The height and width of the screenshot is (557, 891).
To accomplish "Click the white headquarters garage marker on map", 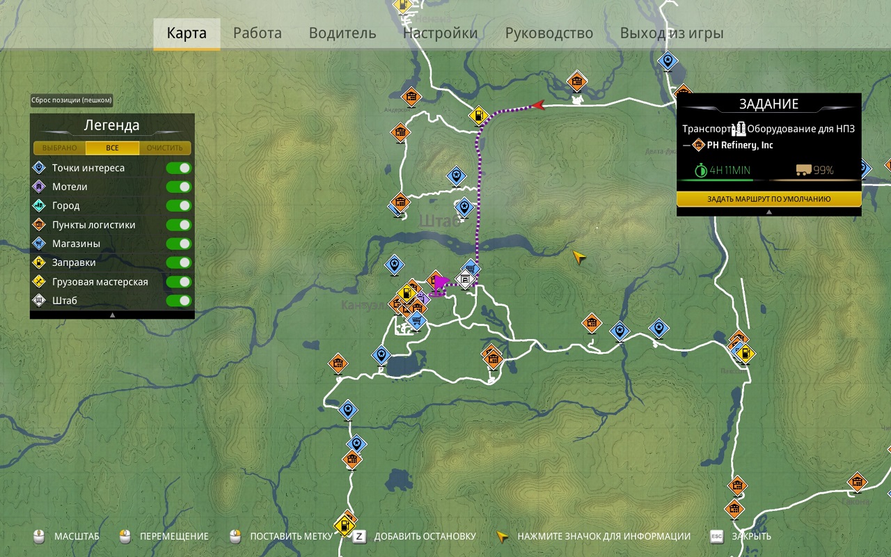I will pos(464,280).
